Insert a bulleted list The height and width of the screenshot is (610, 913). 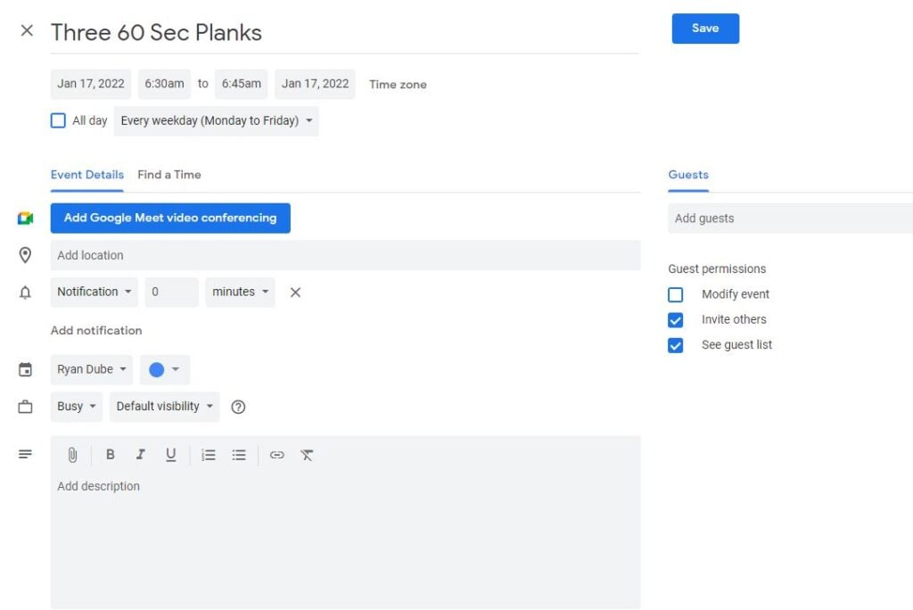(239, 455)
